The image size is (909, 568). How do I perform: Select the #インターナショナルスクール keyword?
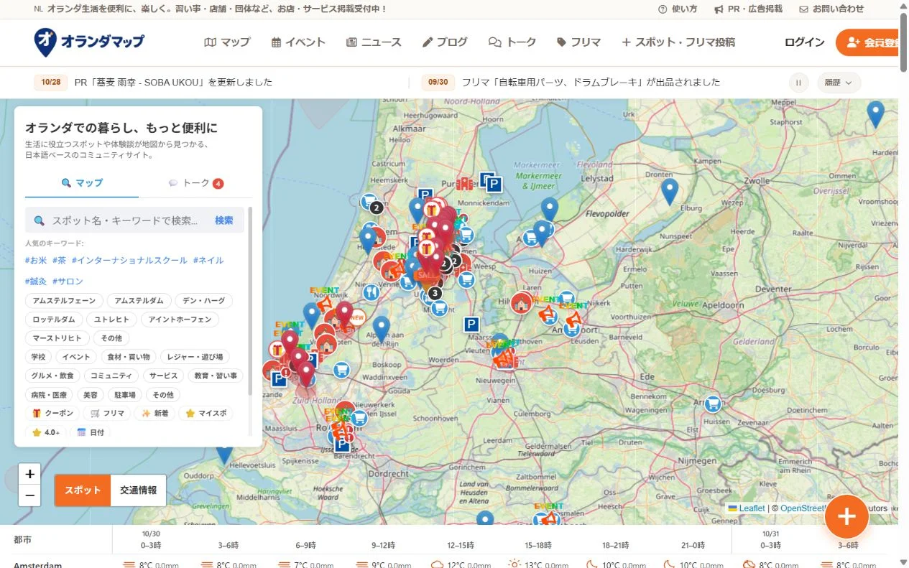tap(129, 260)
